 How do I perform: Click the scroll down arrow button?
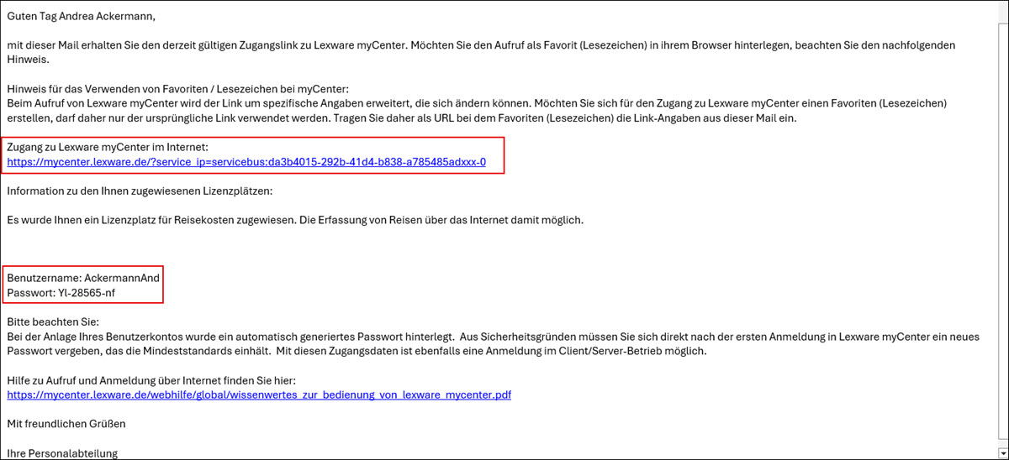tap(1001, 452)
